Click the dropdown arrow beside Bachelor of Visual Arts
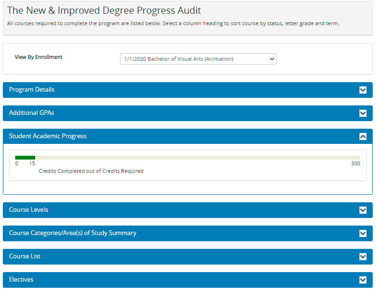 pos(272,59)
